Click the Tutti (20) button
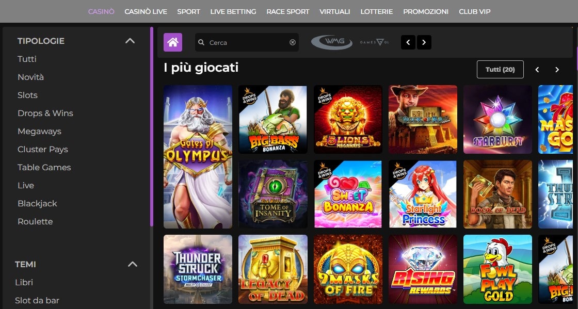Screen dimensions: 578x309 point(500,69)
